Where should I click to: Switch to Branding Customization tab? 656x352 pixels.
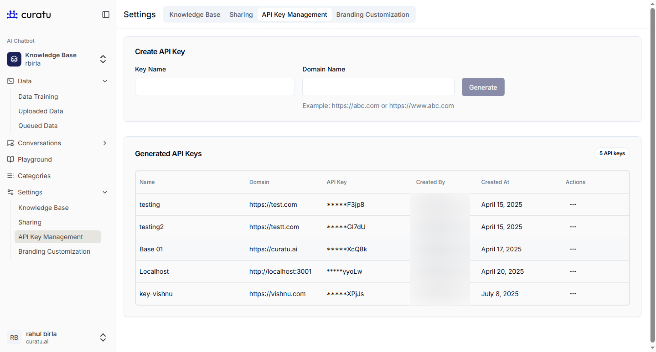372,14
